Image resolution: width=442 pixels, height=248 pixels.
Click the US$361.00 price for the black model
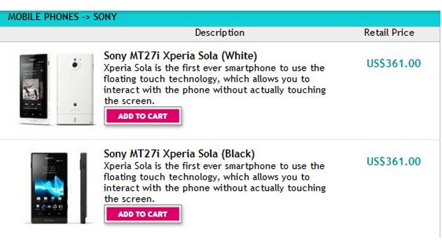coord(393,161)
